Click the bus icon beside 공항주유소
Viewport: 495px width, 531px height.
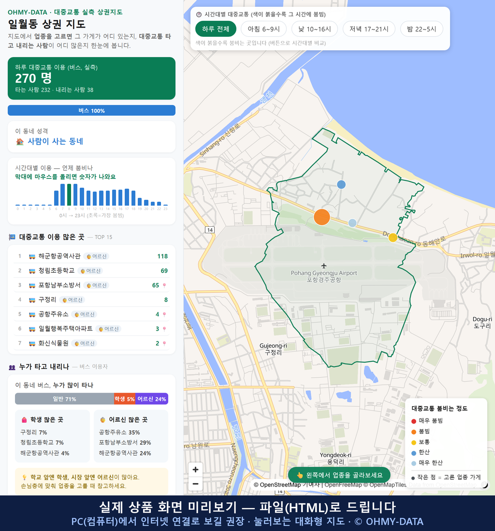click(32, 315)
